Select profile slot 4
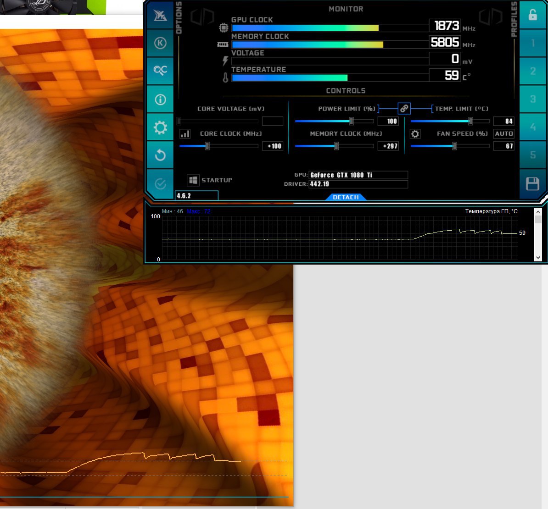 [x=532, y=127]
